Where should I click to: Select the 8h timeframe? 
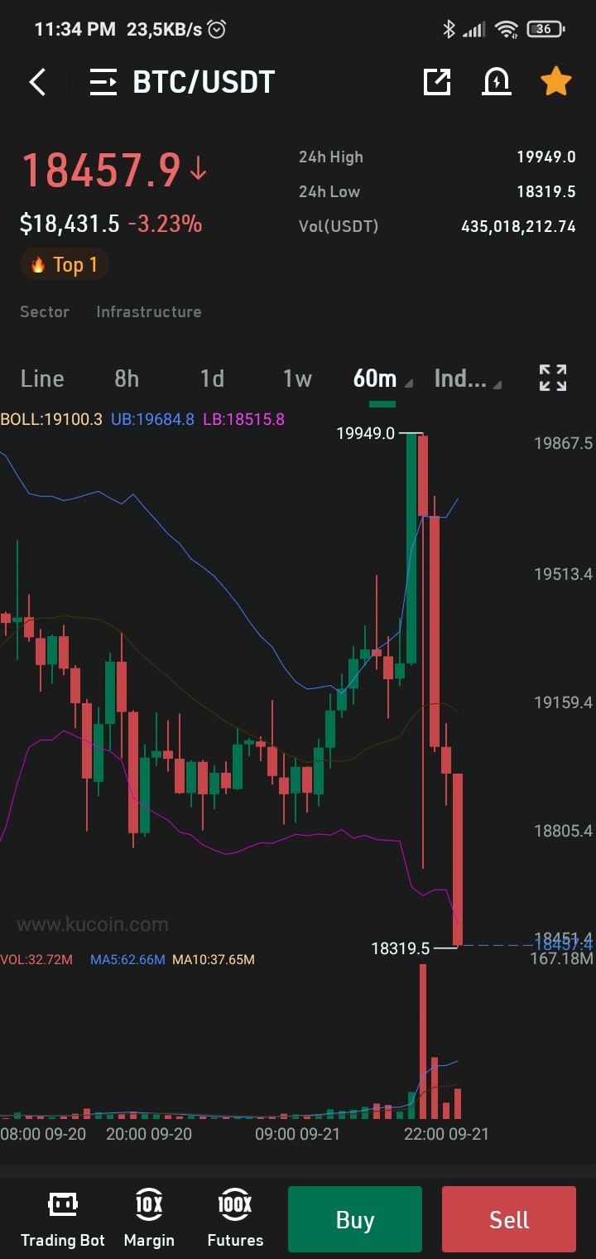(127, 379)
